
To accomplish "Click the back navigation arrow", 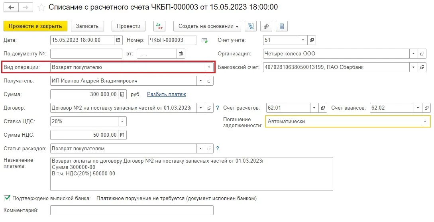I will pos(11,8).
